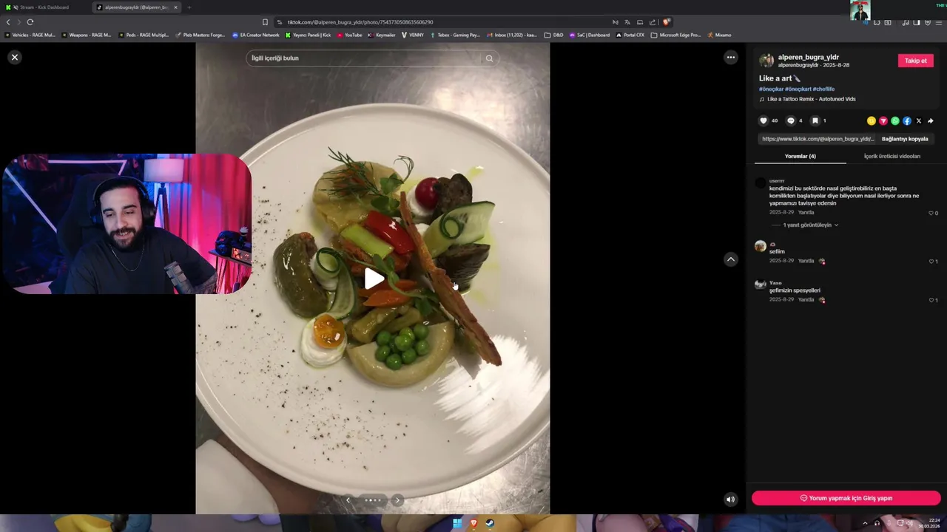The image size is (947, 532).
Task: Go to the previous photo
Action: pos(348,500)
